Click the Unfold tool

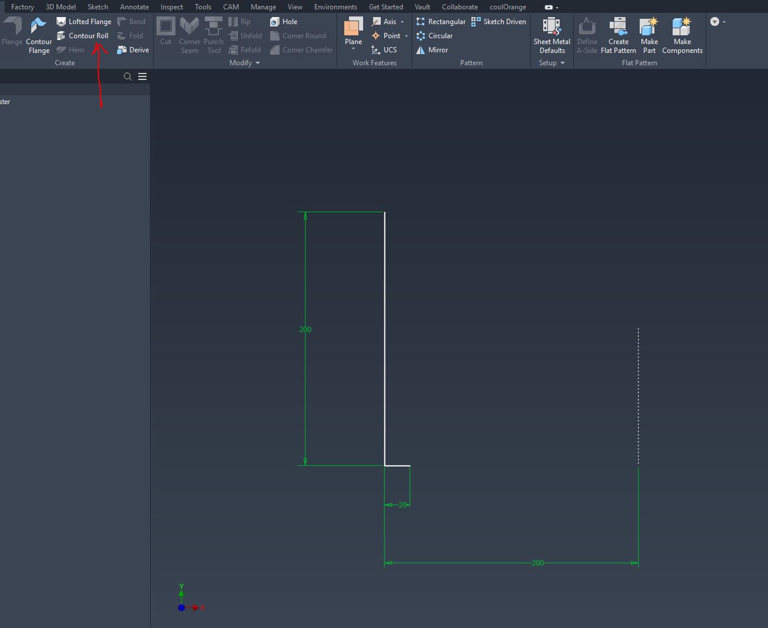point(245,36)
